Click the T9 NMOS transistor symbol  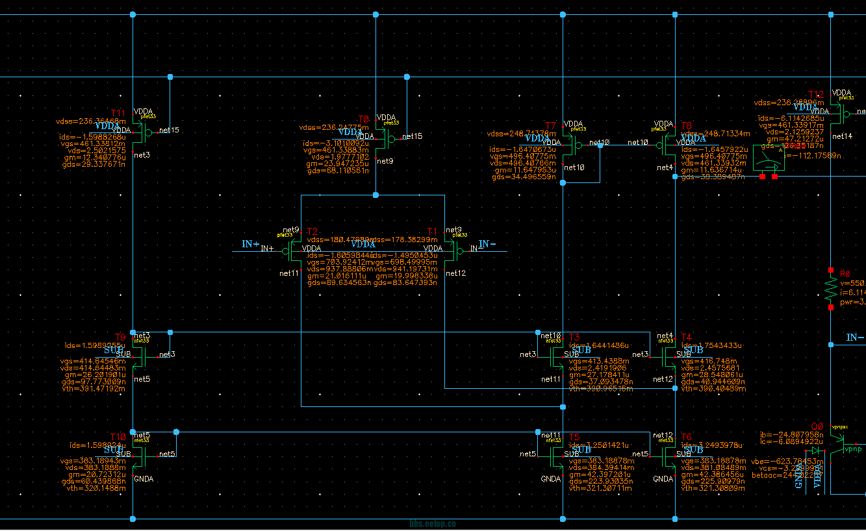pos(139,355)
